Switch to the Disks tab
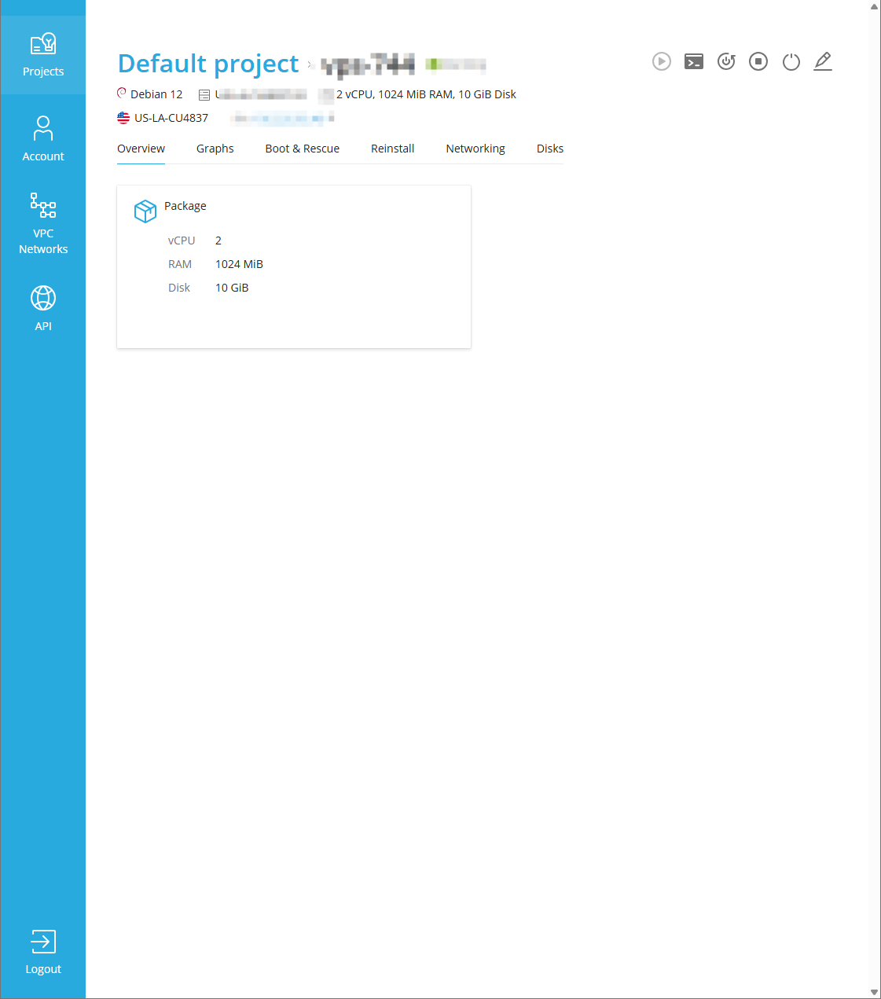Image resolution: width=881 pixels, height=999 pixels. pos(549,149)
